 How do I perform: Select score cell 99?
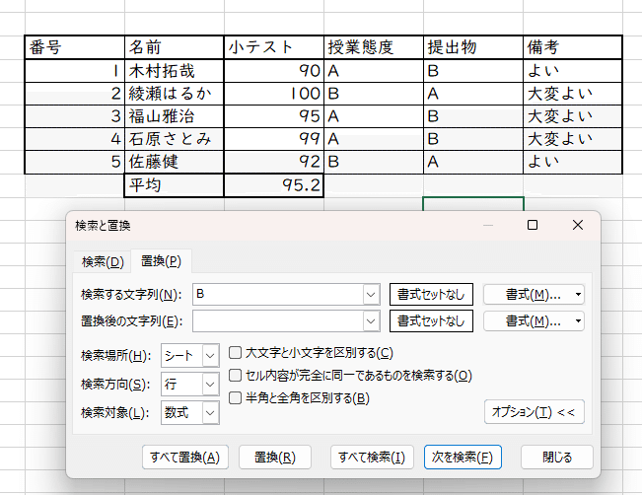pyautogui.click(x=274, y=139)
